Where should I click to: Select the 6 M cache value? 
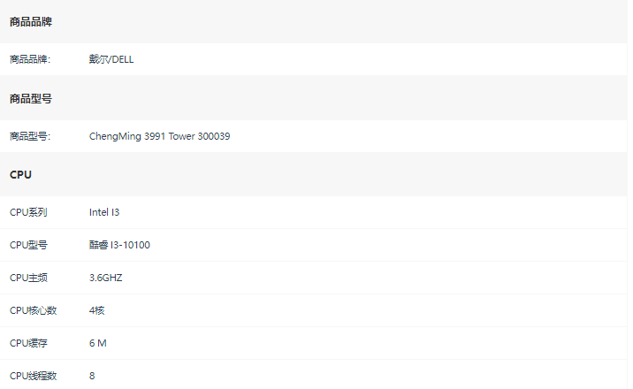pyautogui.click(x=98, y=343)
